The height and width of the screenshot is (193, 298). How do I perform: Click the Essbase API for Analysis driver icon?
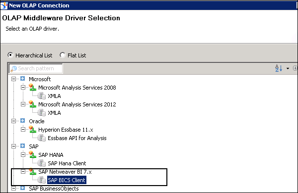click(x=42, y=138)
